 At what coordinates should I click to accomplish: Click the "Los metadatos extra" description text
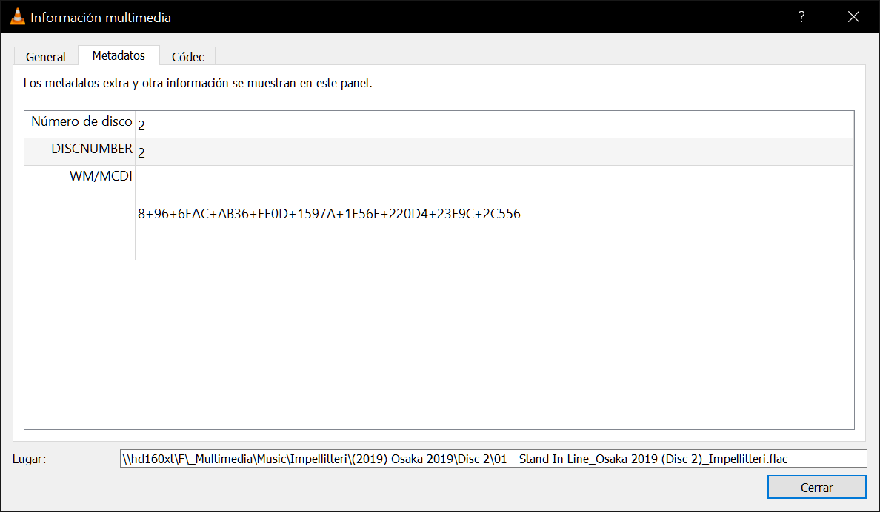click(x=198, y=84)
